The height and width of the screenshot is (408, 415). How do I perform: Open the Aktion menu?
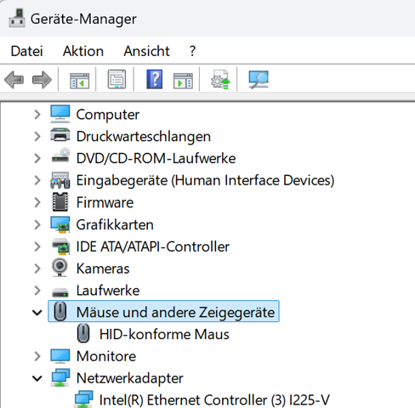coord(83,51)
